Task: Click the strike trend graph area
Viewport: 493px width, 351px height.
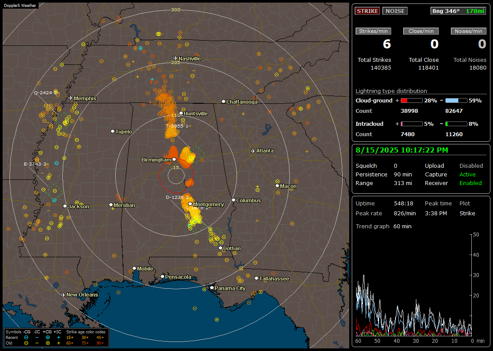Action: (x=414, y=285)
